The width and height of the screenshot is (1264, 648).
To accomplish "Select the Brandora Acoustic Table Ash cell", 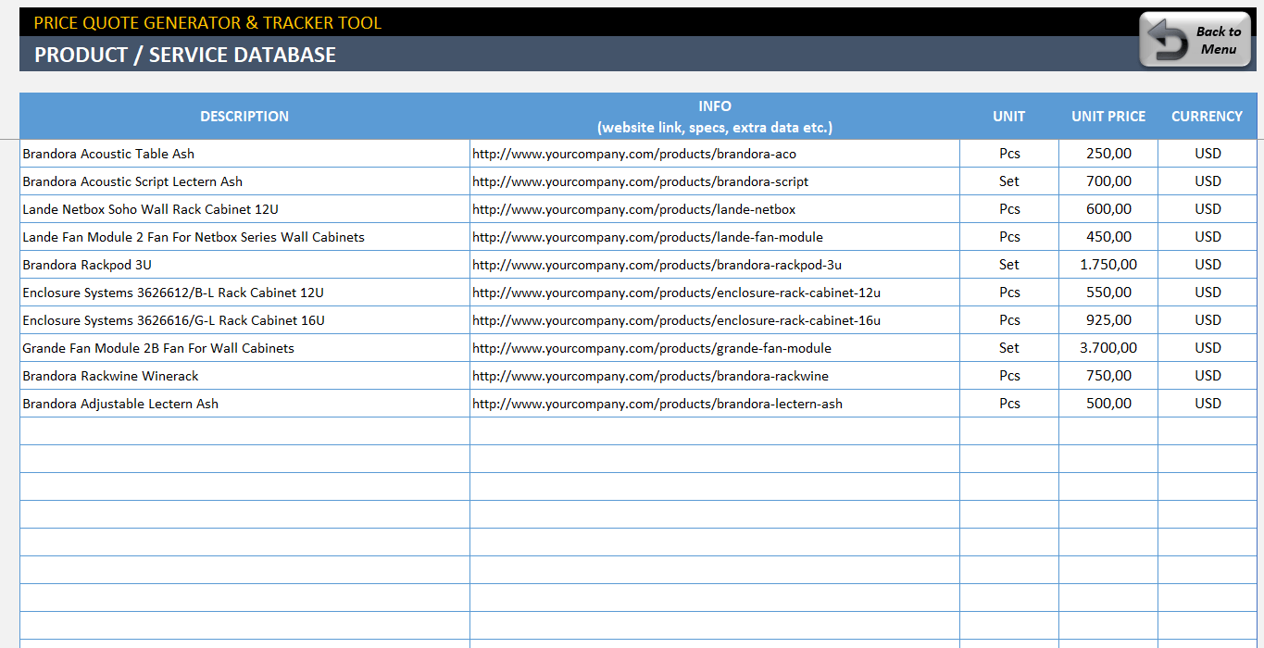I will click(244, 154).
